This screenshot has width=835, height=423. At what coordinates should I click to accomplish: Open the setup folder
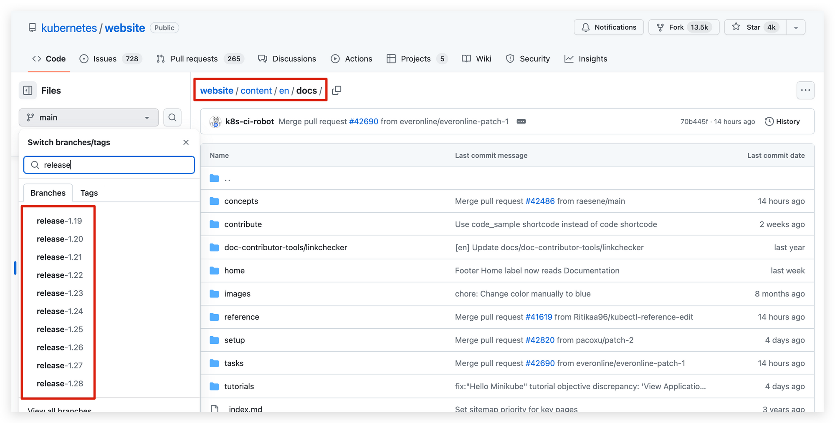tap(234, 340)
